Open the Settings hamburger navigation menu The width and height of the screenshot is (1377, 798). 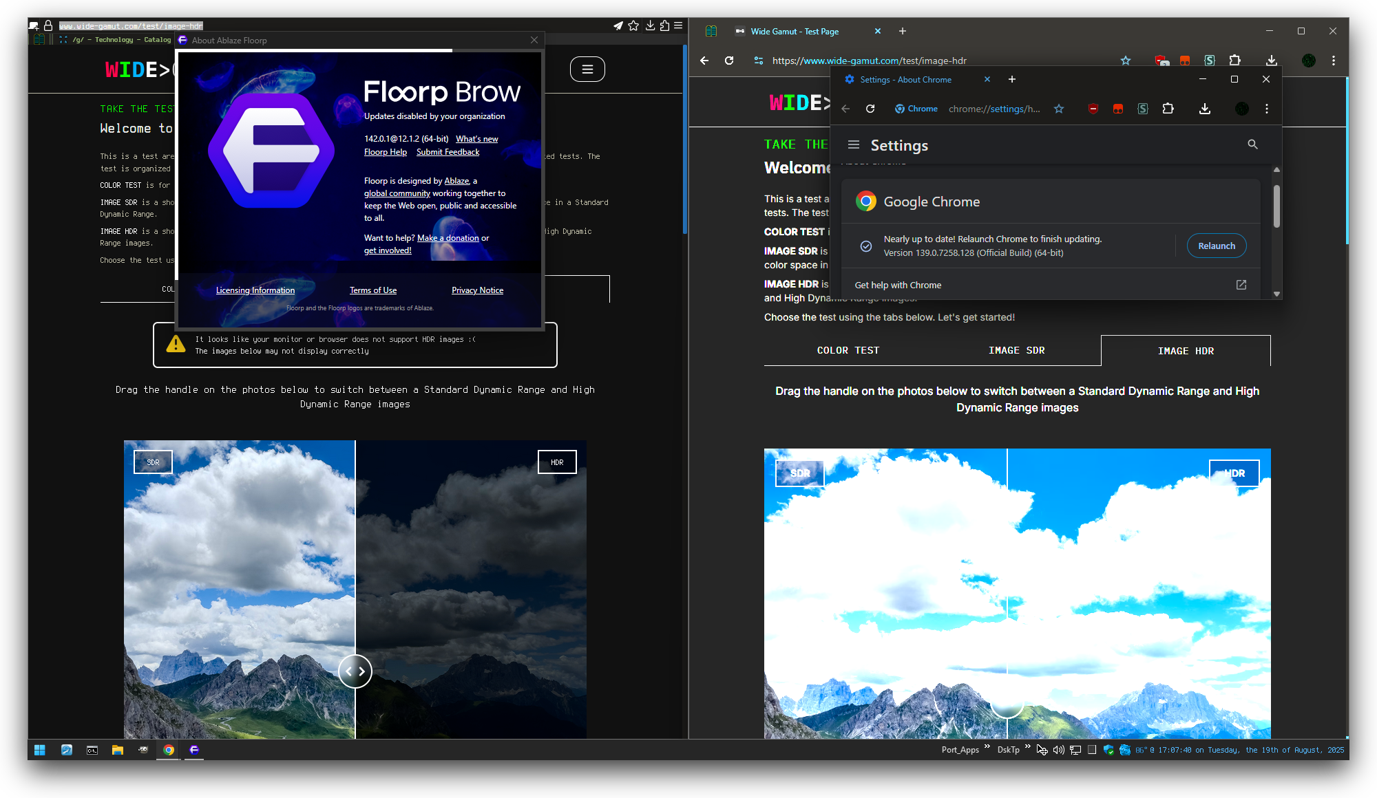click(854, 144)
